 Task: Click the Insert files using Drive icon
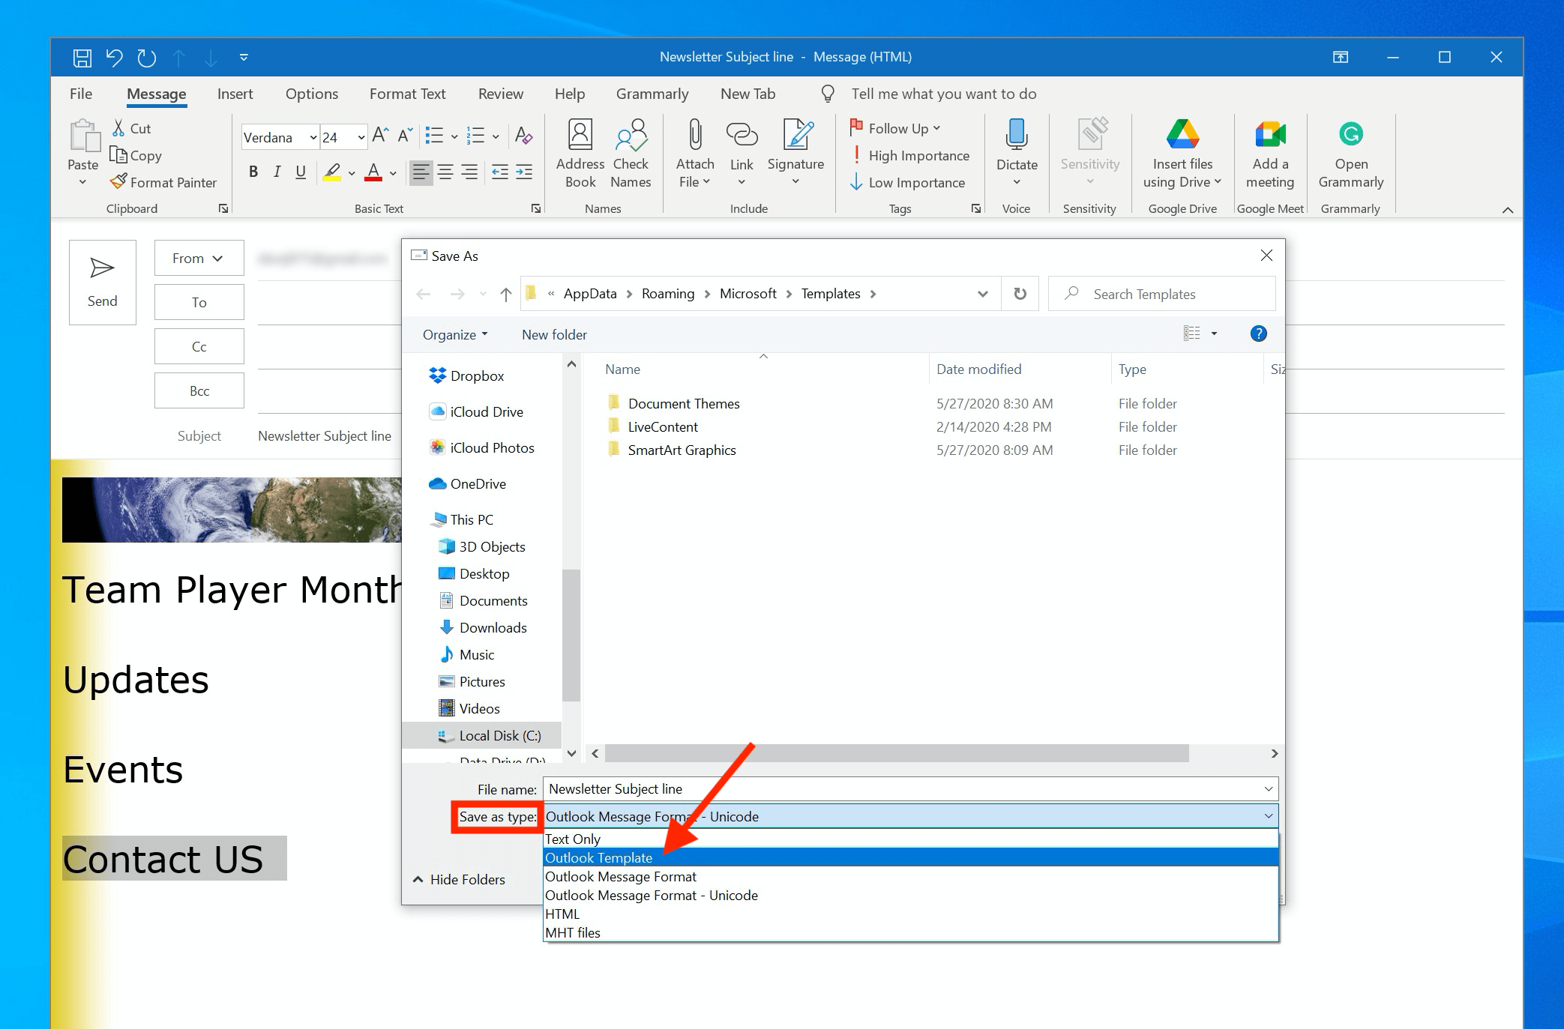point(1182,136)
